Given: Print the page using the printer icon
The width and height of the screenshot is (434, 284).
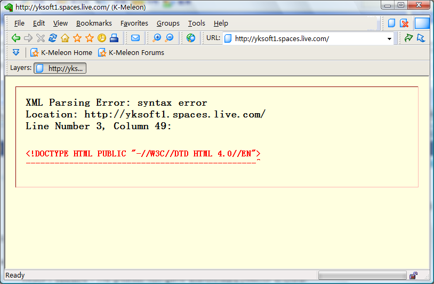Looking at the screenshot, I should point(114,38).
